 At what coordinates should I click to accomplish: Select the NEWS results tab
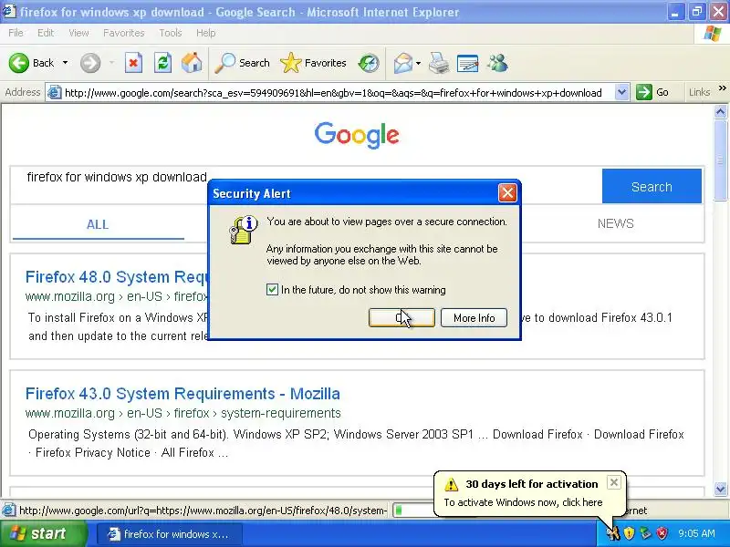tap(615, 223)
